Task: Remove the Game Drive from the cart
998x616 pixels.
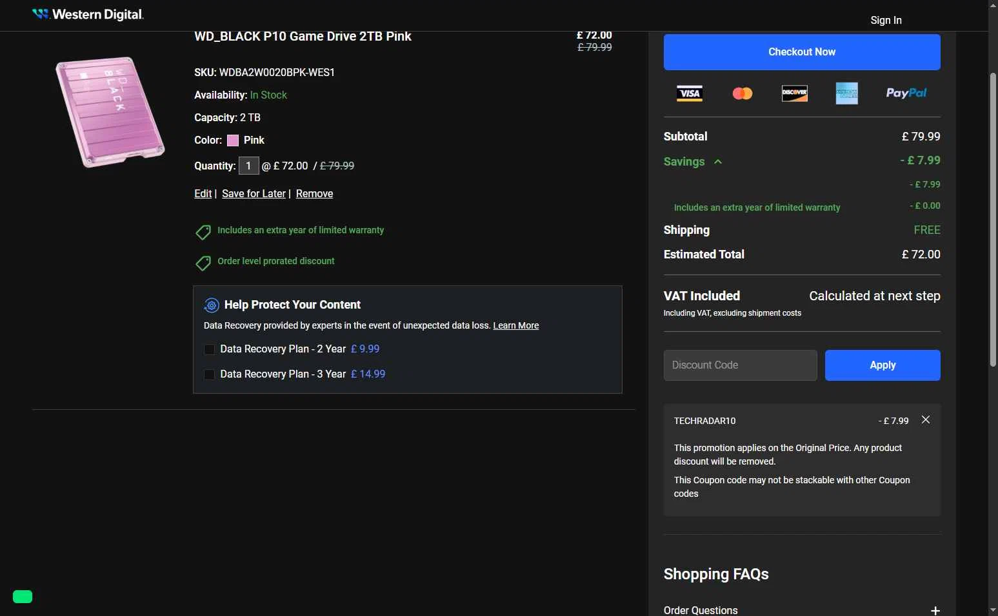Action: (x=314, y=193)
